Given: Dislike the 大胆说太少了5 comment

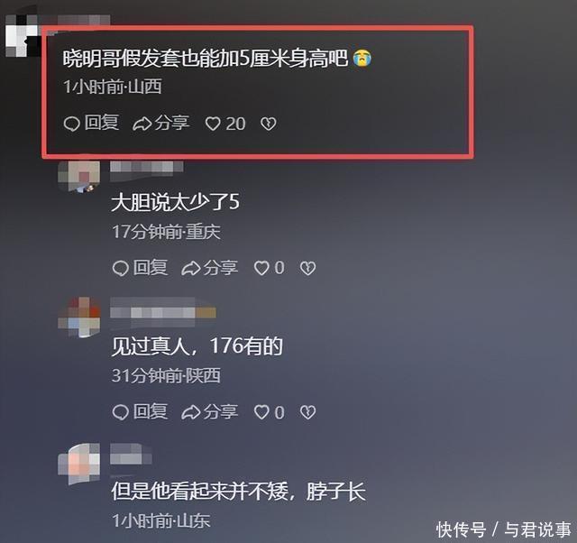Looking at the screenshot, I should click(307, 268).
